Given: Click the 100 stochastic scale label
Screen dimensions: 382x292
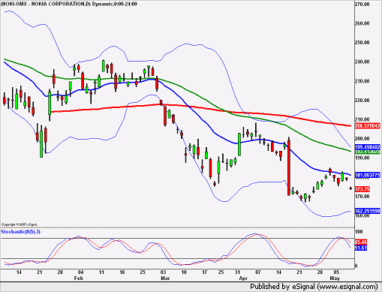Looking at the screenshot, I should point(359,232).
